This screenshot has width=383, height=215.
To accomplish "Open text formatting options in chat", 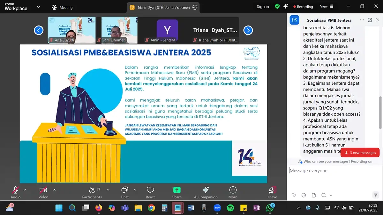I will click(x=294, y=195).
